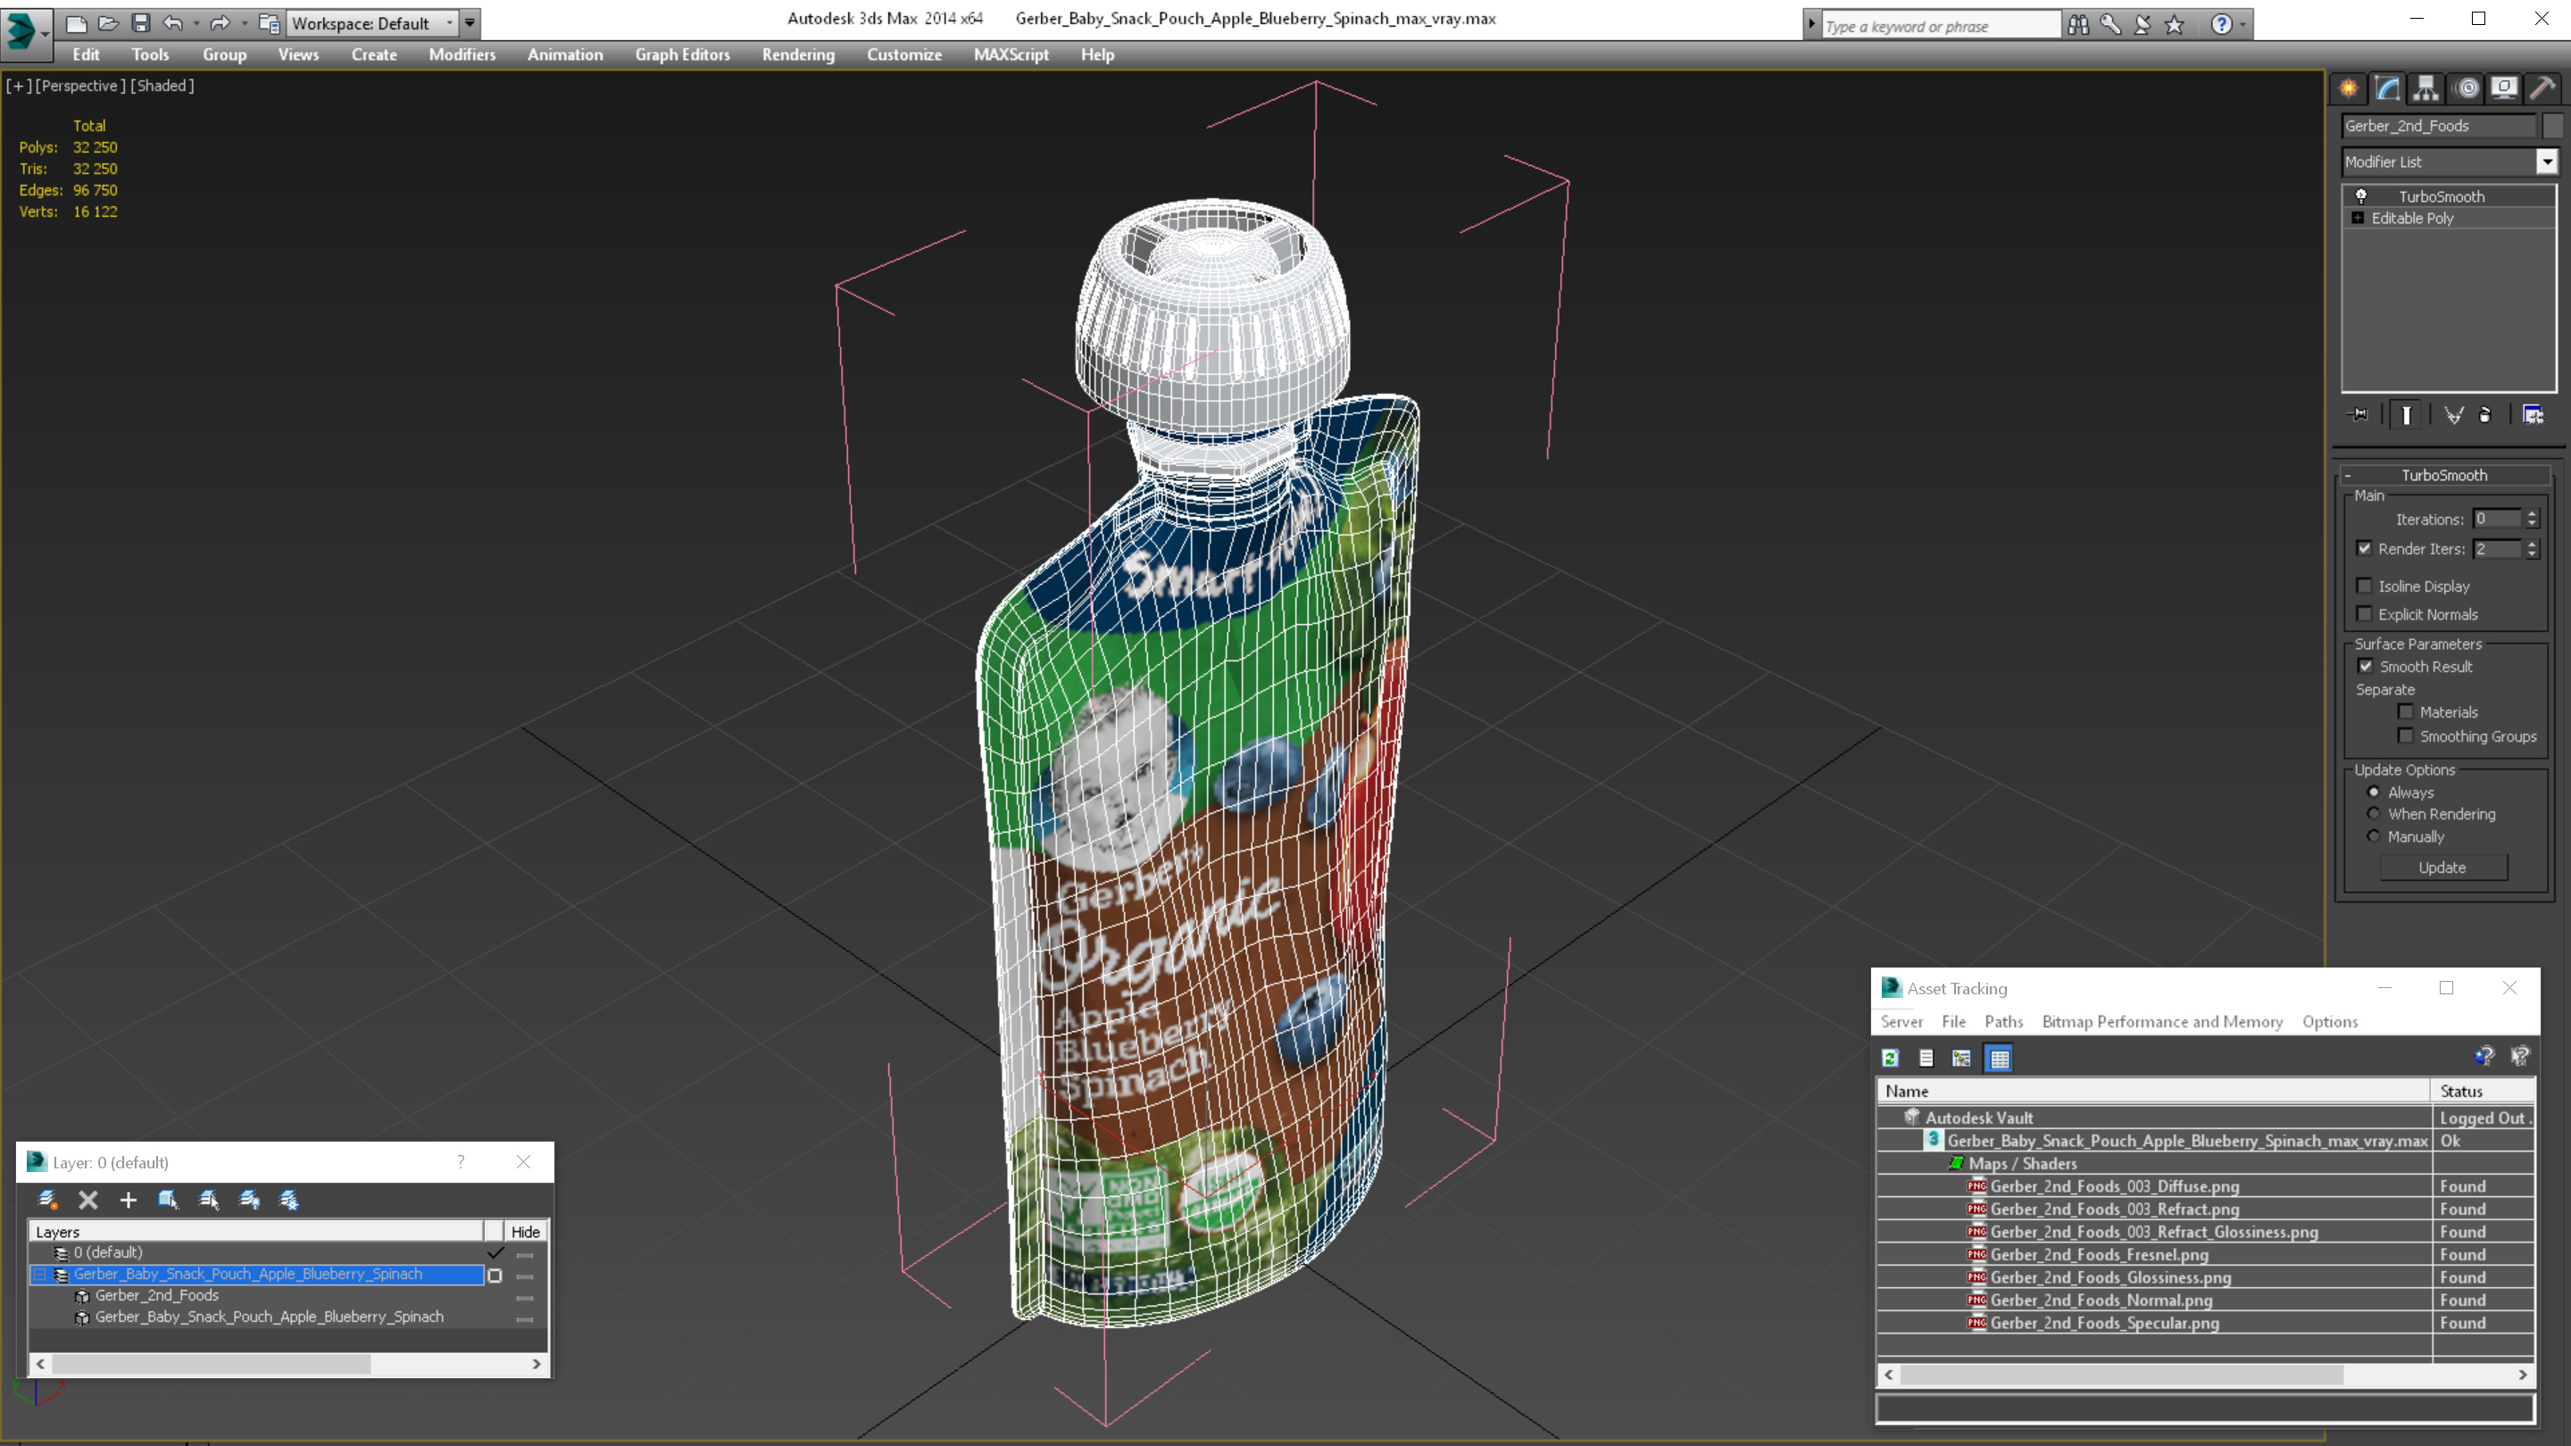Remove modifier from stack trash icon
2571x1446 pixels.
(2485, 415)
